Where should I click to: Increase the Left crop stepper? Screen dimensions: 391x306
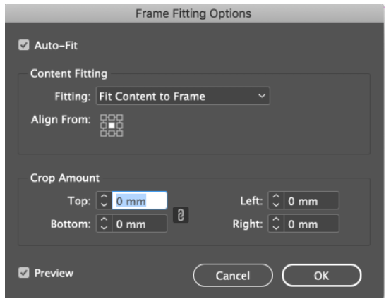pyautogui.click(x=276, y=197)
